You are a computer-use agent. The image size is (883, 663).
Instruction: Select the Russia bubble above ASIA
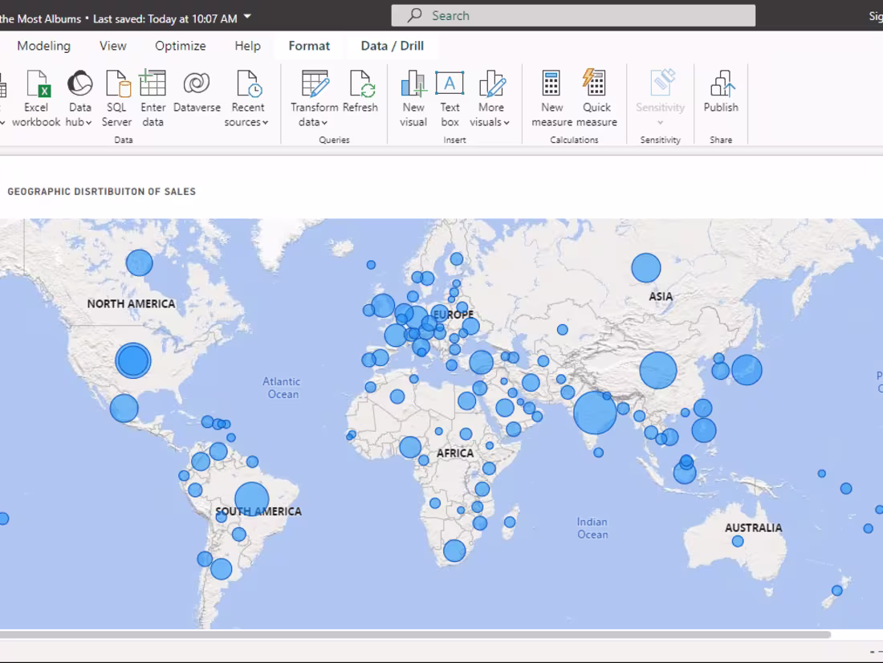tap(646, 267)
